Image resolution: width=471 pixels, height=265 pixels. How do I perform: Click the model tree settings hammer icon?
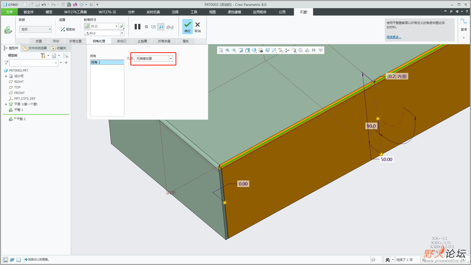(x=43, y=56)
